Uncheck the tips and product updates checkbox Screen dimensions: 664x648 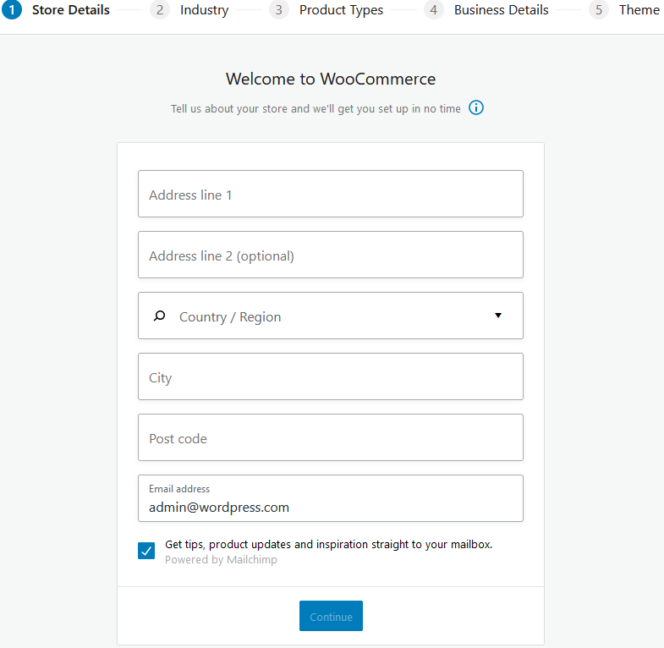pos(146,552)
